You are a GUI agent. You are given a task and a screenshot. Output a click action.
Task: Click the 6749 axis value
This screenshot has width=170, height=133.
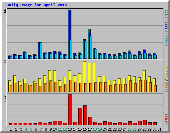coord(5,98)
